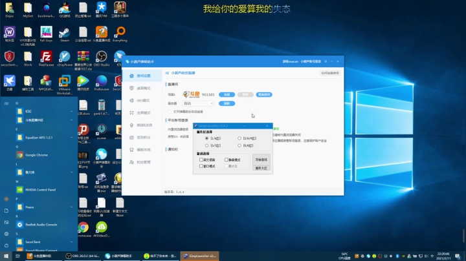Open the filezilla.exe desktop shortcut
Image resolution: width=466 pixels, height=261 pixels.
(x=46, y=59)
